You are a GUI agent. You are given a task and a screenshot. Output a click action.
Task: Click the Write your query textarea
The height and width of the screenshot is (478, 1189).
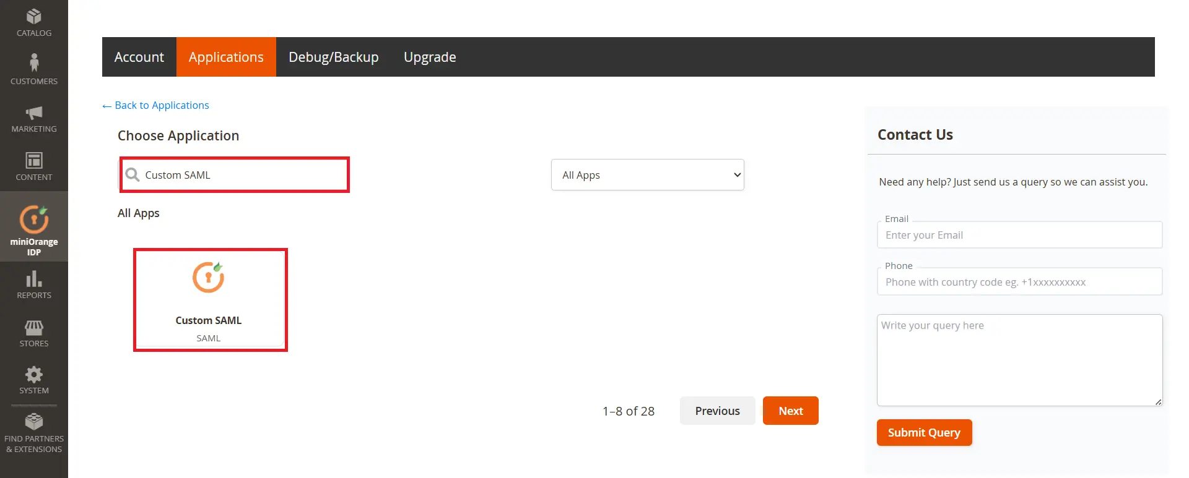(x=1020, y=360)
